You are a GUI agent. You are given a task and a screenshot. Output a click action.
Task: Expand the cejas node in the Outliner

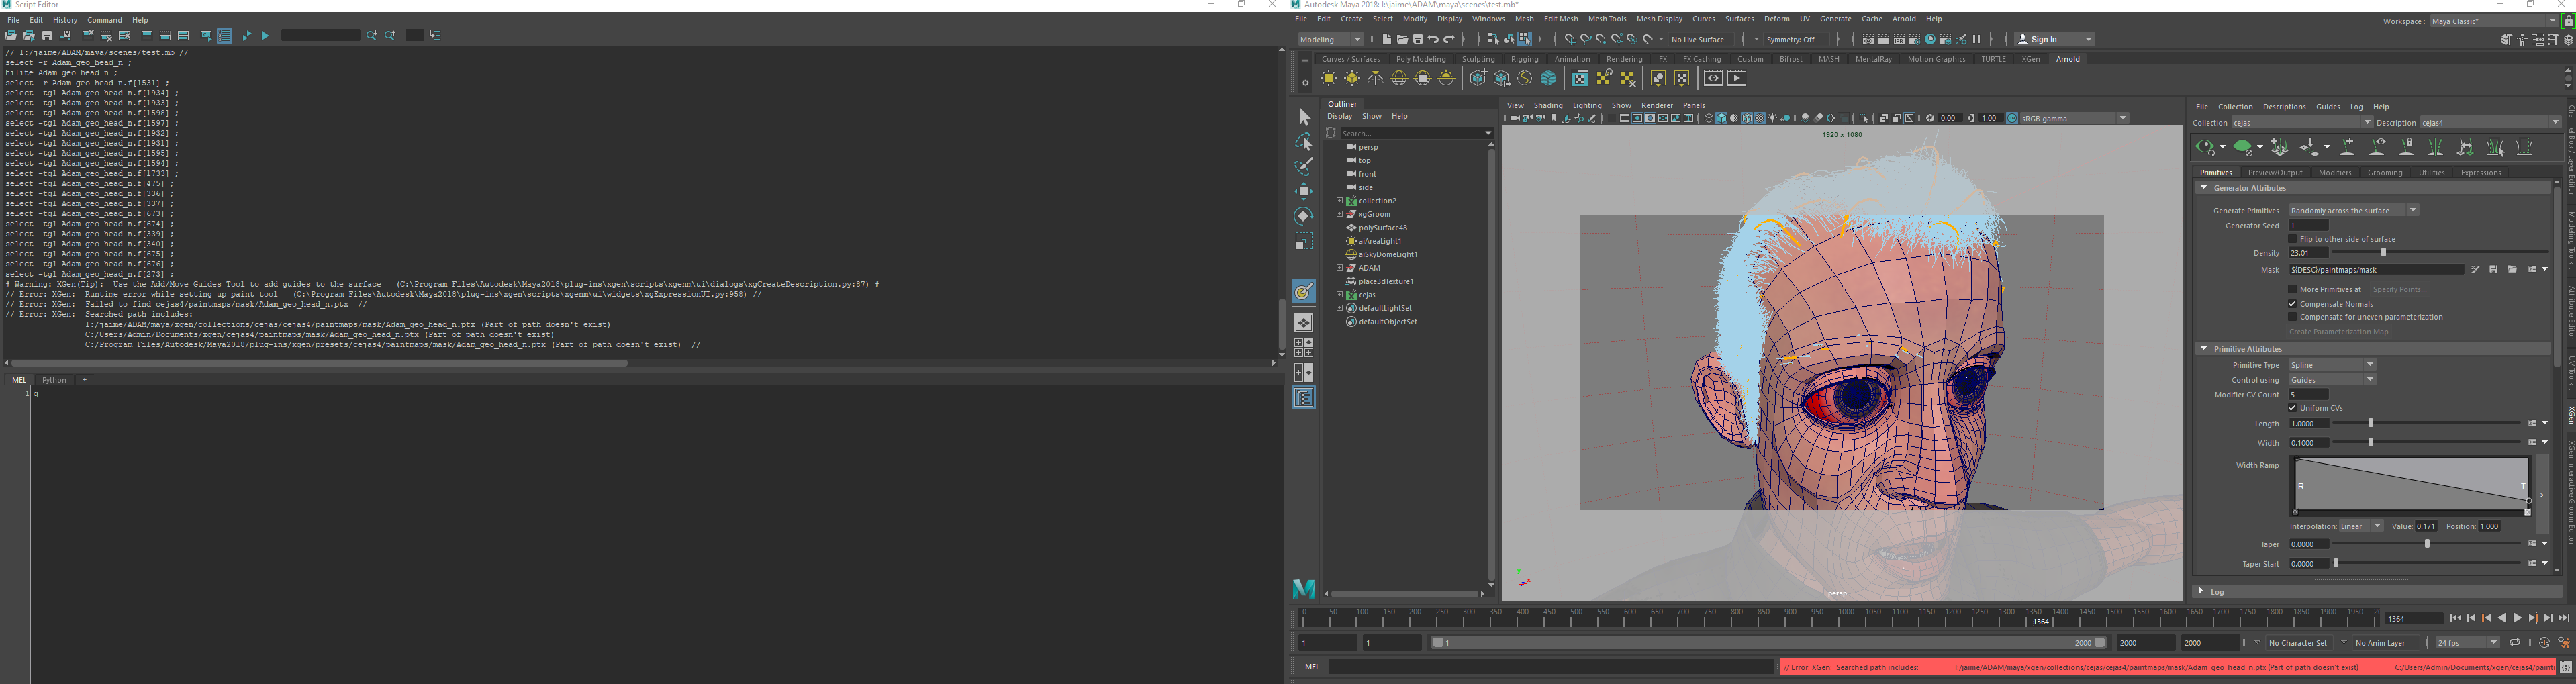pos(1339,294)
